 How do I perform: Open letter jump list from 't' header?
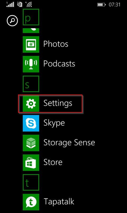point(31,182)
